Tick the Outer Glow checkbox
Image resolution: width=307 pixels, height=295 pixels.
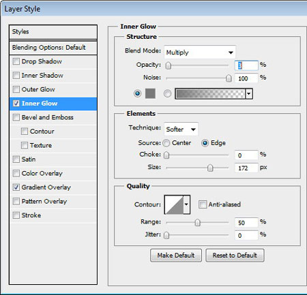click(16, 89)
